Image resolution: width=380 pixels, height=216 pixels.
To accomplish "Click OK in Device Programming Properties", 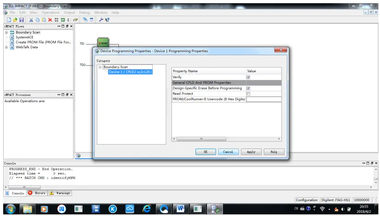I will pyautogui.click(x=205, y=152).
